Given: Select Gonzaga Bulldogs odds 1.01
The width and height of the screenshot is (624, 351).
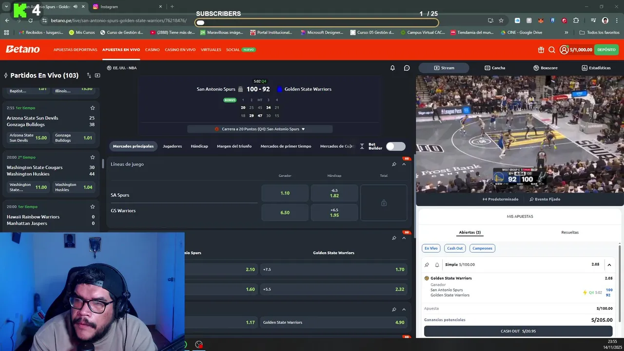Looking at the screenshot, I should coord(74,138).
